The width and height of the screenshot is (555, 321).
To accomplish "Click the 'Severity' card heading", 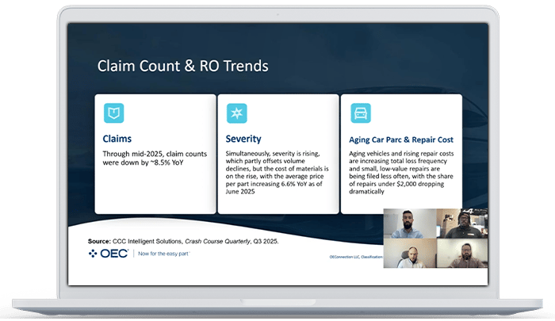I will coord(243,139).
